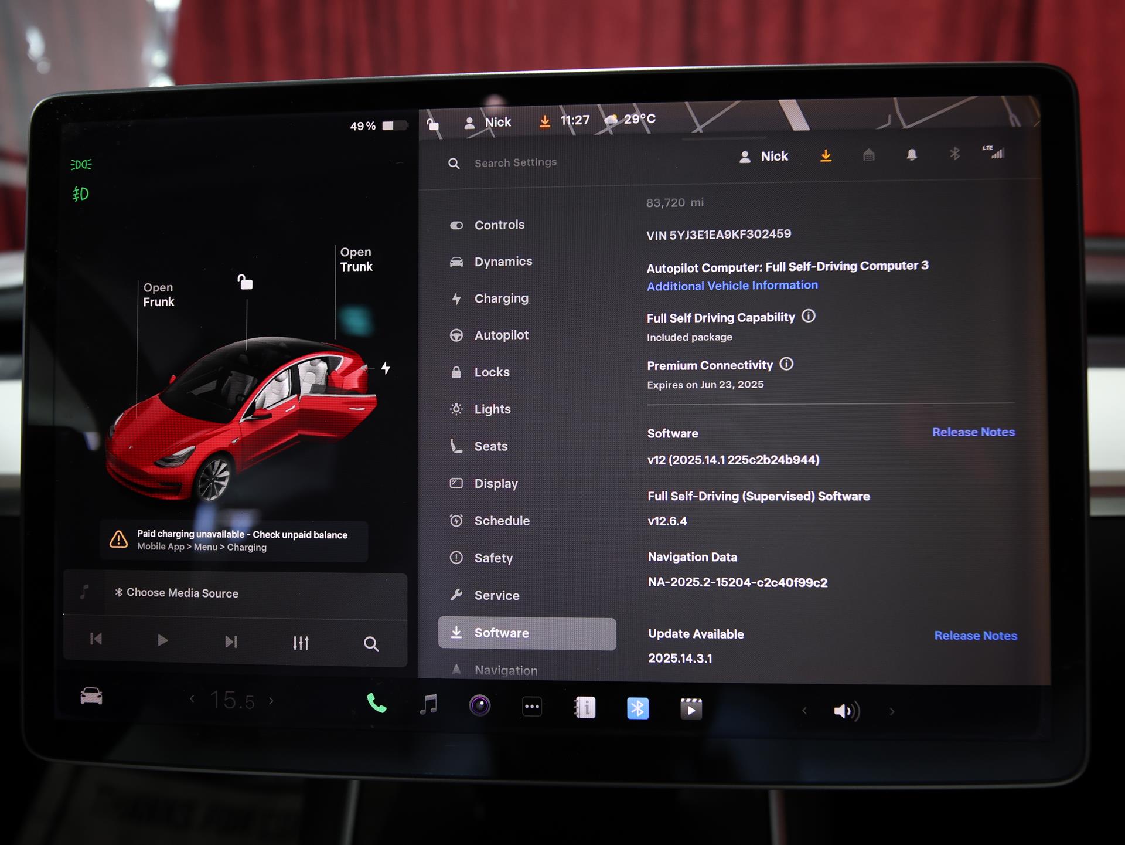Tap Bluetooth icon in settings header
The image size is (1125, 845).
(x=954, y=154)
